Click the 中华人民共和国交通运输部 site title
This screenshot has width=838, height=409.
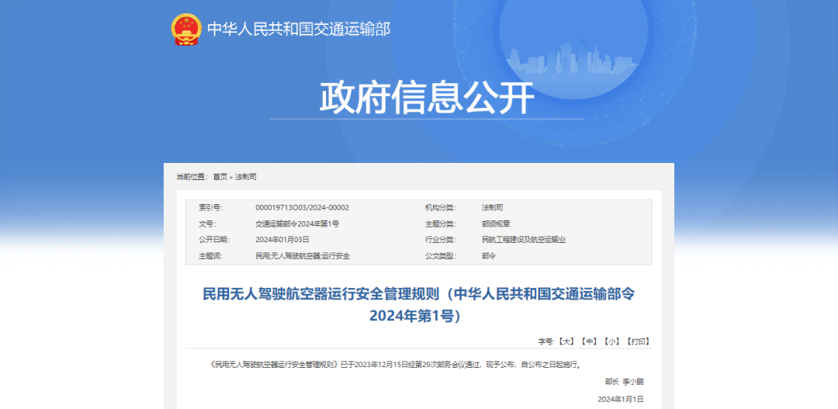(299, 29)
